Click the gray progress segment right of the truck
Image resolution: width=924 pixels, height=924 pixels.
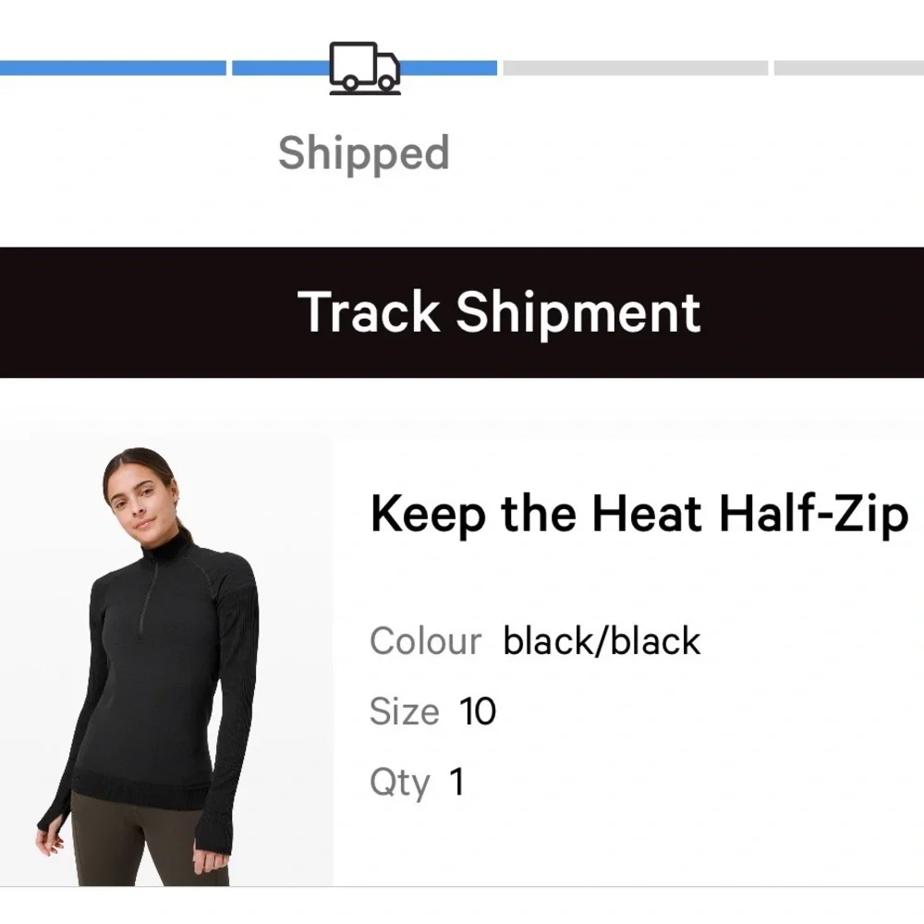[638, 66]
